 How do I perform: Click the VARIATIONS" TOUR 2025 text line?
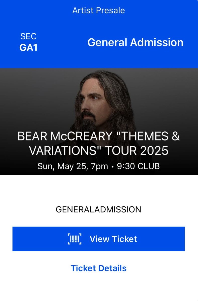tap(99, 151)
